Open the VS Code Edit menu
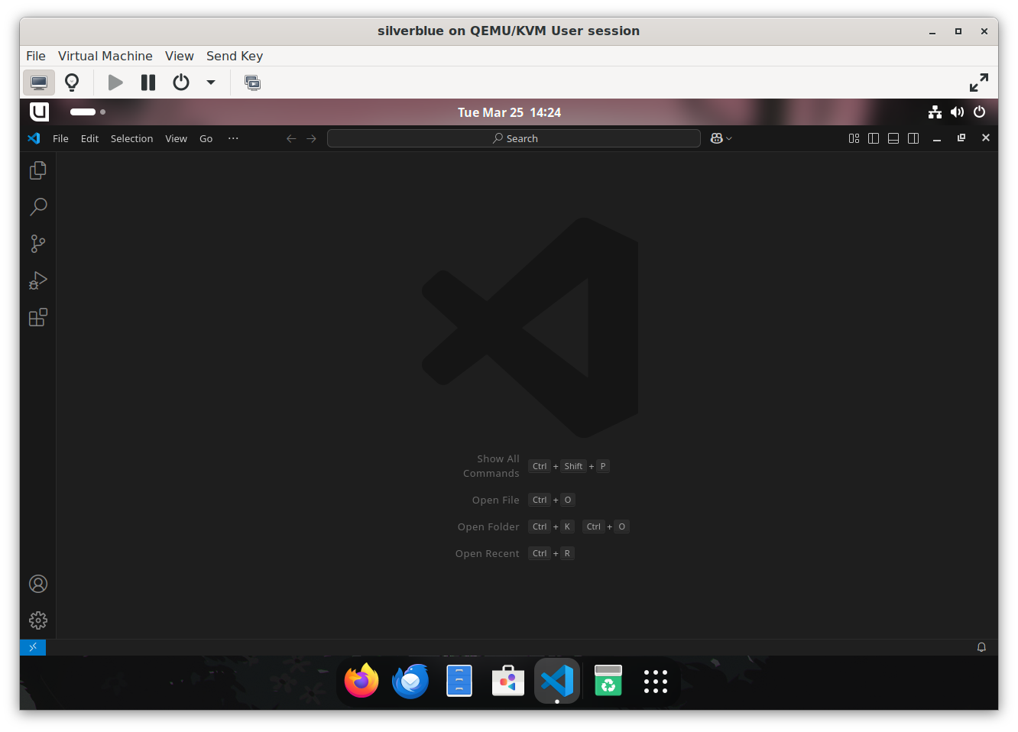 pyautogui.click(x=89, y=138)
